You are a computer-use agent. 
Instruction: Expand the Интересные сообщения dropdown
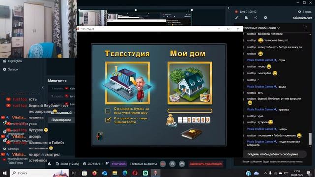pos(278,28)
